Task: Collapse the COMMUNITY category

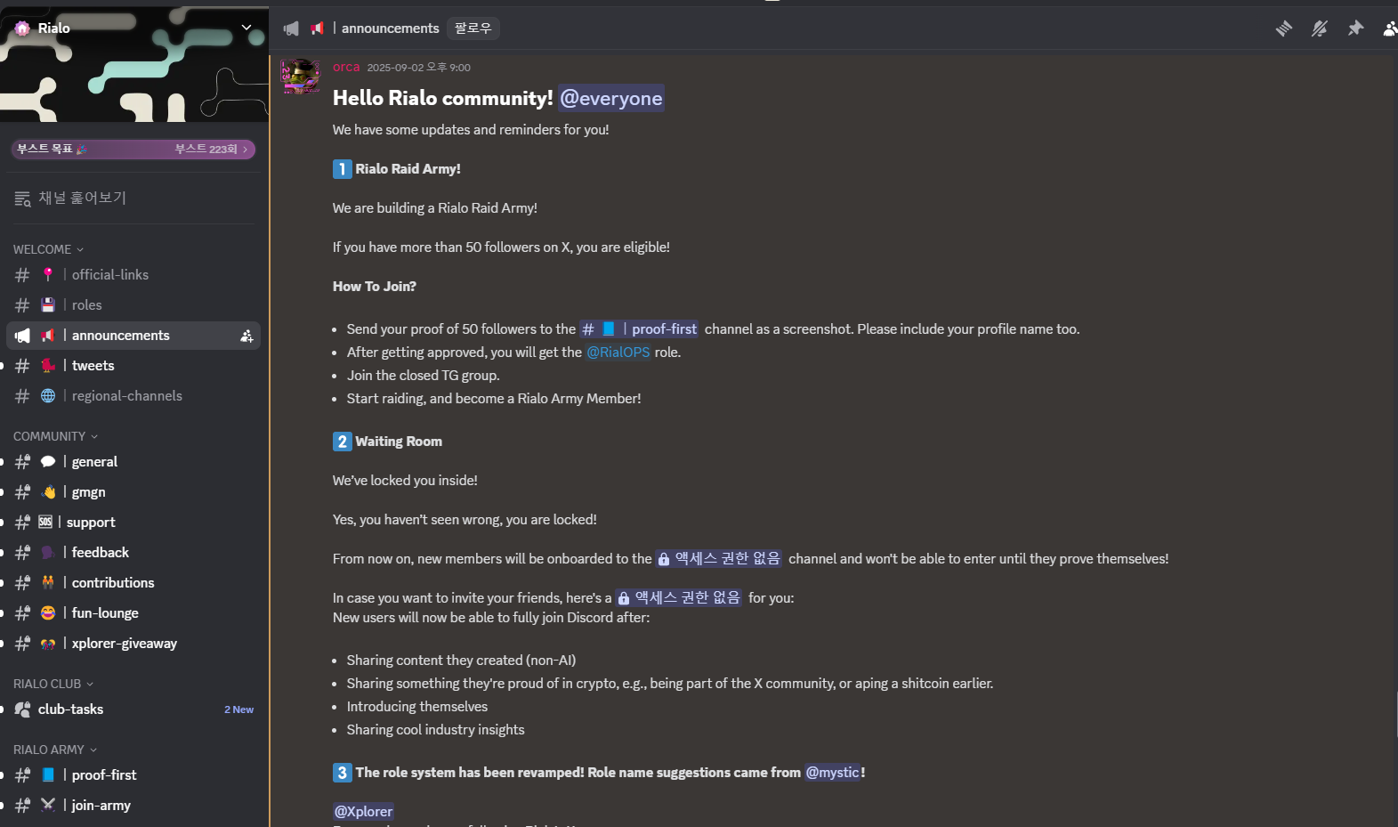Action: coord(55,436)
